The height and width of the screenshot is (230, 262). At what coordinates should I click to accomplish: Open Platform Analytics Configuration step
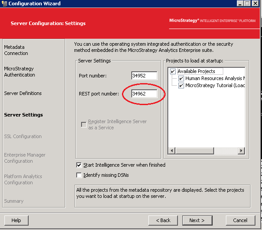(x=23, y=179)
